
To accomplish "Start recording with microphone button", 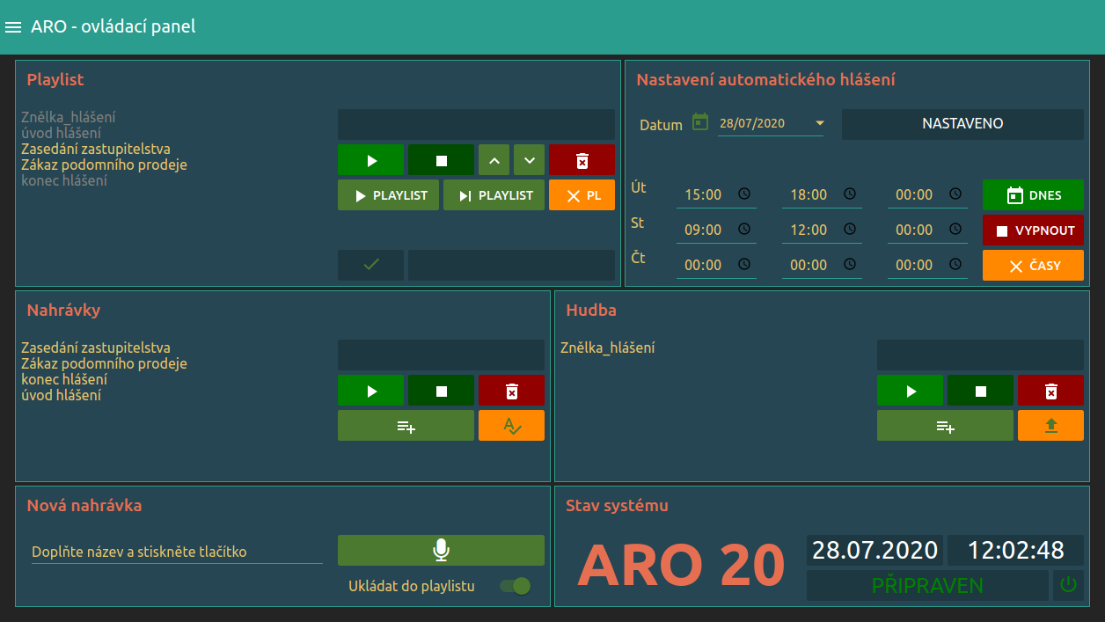I will [441, 551].
